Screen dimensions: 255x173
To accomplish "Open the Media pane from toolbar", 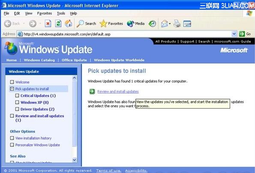I will click(x=136, y=24).
